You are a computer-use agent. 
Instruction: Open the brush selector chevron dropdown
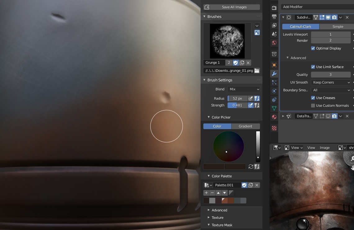pyautogui.click(x=257, y=26)
